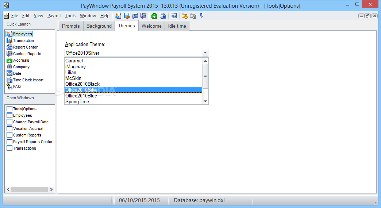Open Accruals from Quick Launch
381x208 pixels.
click(x=18, y=60)
